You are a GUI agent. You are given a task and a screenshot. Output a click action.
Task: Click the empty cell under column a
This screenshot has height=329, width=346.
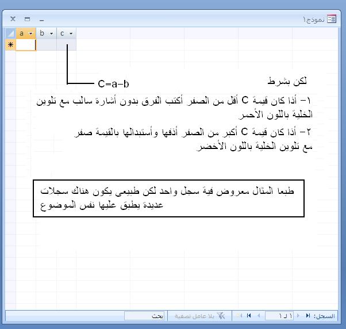[26, 45]
